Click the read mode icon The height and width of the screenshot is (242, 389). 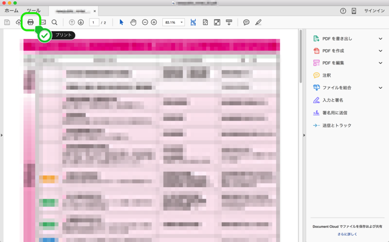click(x=229, y=22)
